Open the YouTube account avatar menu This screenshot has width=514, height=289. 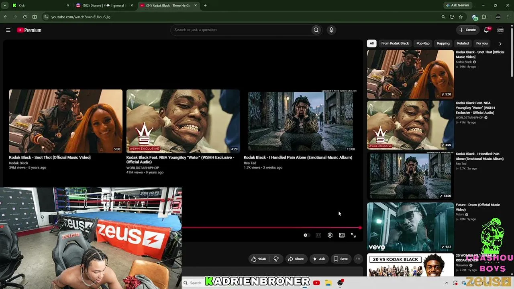500,30
